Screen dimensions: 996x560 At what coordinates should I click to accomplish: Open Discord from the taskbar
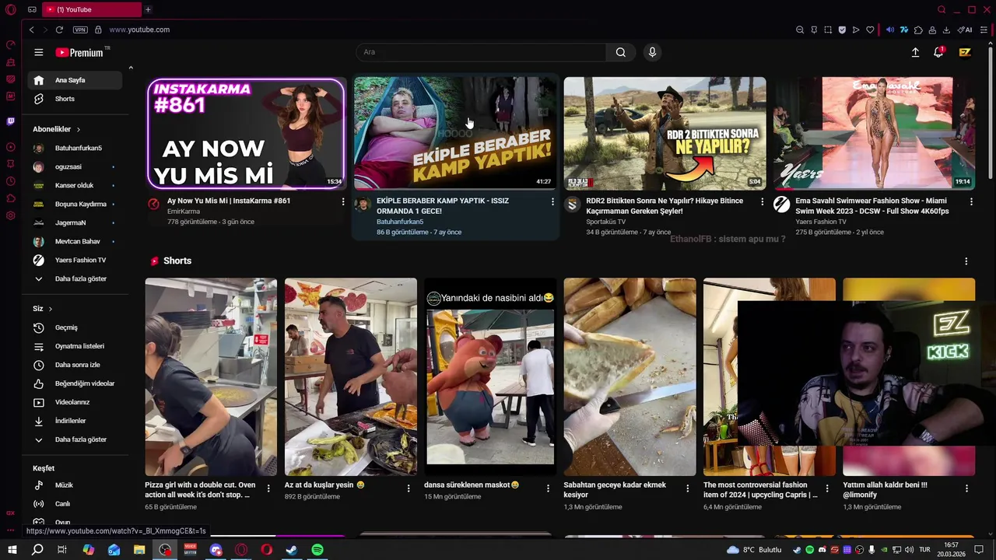(216, 550)
